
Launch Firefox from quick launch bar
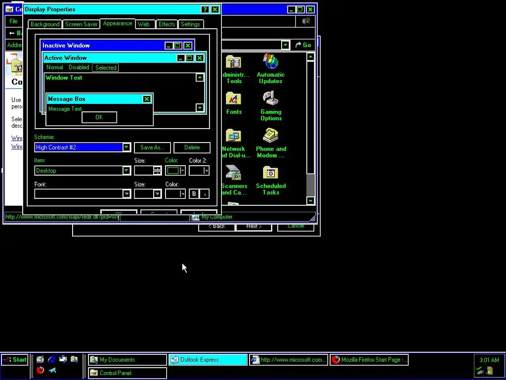tap(40, 370)
